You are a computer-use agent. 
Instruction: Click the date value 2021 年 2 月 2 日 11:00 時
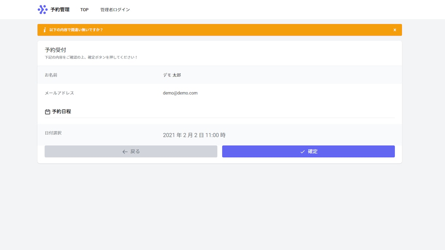click(x=194, y=135)
